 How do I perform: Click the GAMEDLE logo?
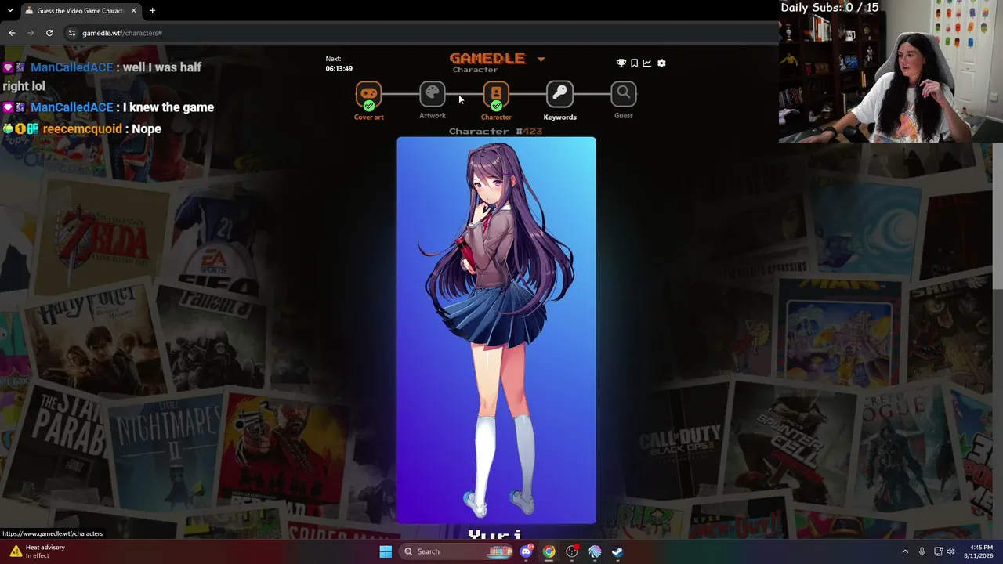pos(487,58)
